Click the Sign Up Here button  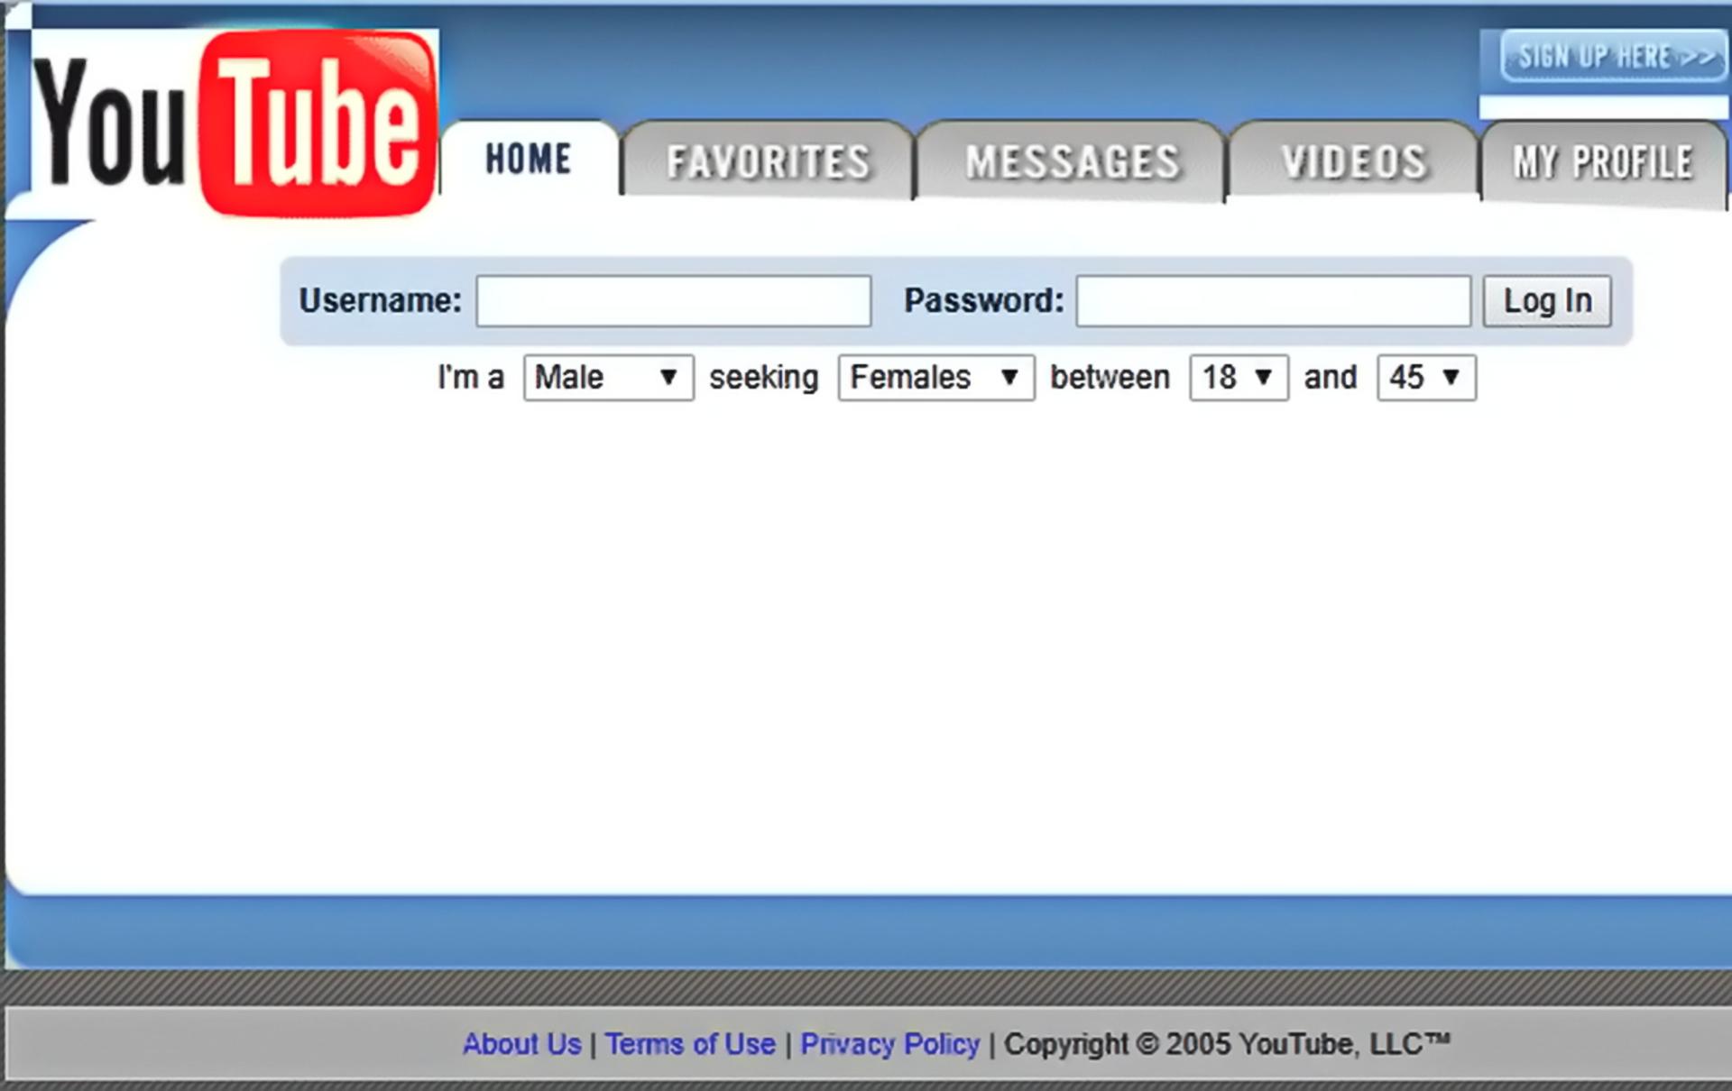(x=1614, y=56)
